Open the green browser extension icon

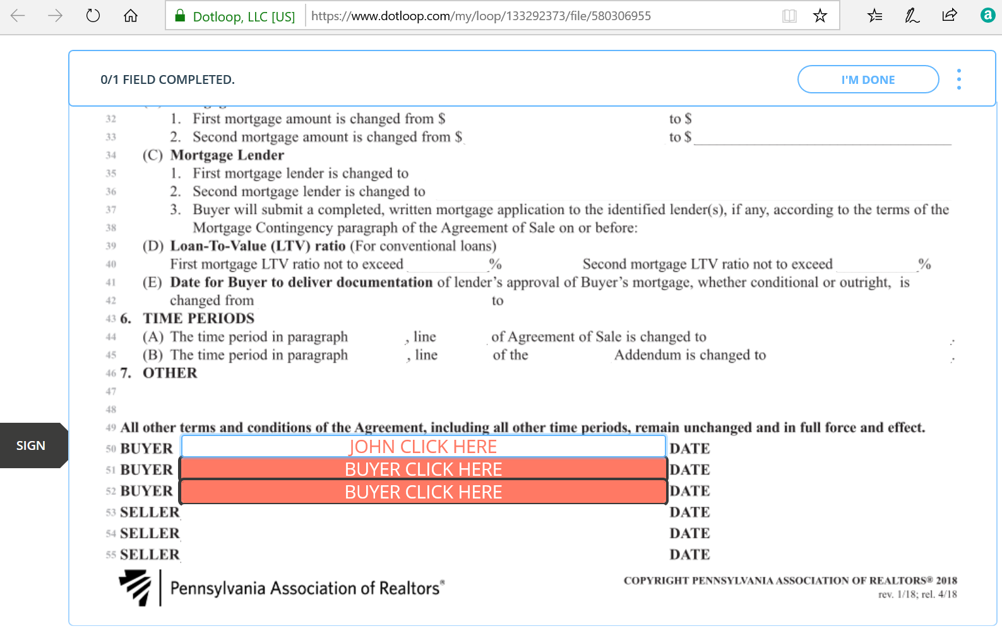(987, 15)
